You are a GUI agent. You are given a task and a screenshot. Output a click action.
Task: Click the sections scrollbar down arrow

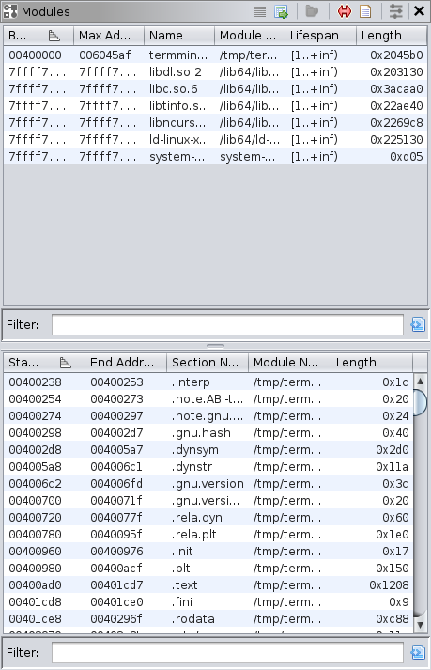coord(420,625)
